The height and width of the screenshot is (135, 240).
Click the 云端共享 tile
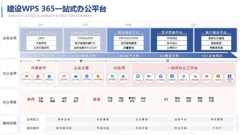coord(41,100)
